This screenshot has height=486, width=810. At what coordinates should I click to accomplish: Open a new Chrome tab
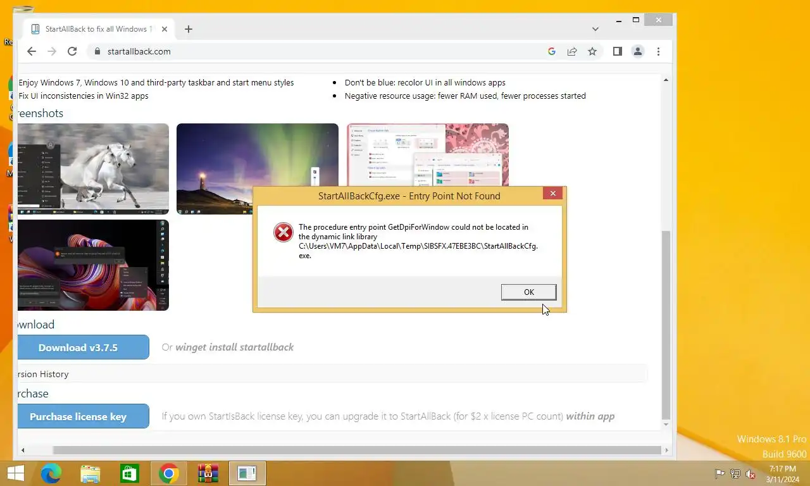pyautogui.click(x=188, y=29)
